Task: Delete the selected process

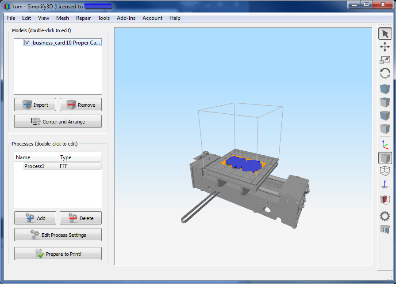Action: coord(81,218)
